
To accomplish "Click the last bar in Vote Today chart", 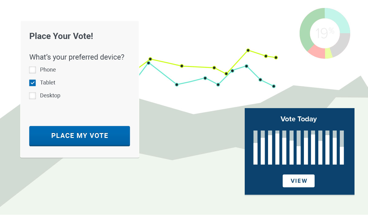I will [x=342, y=147].
